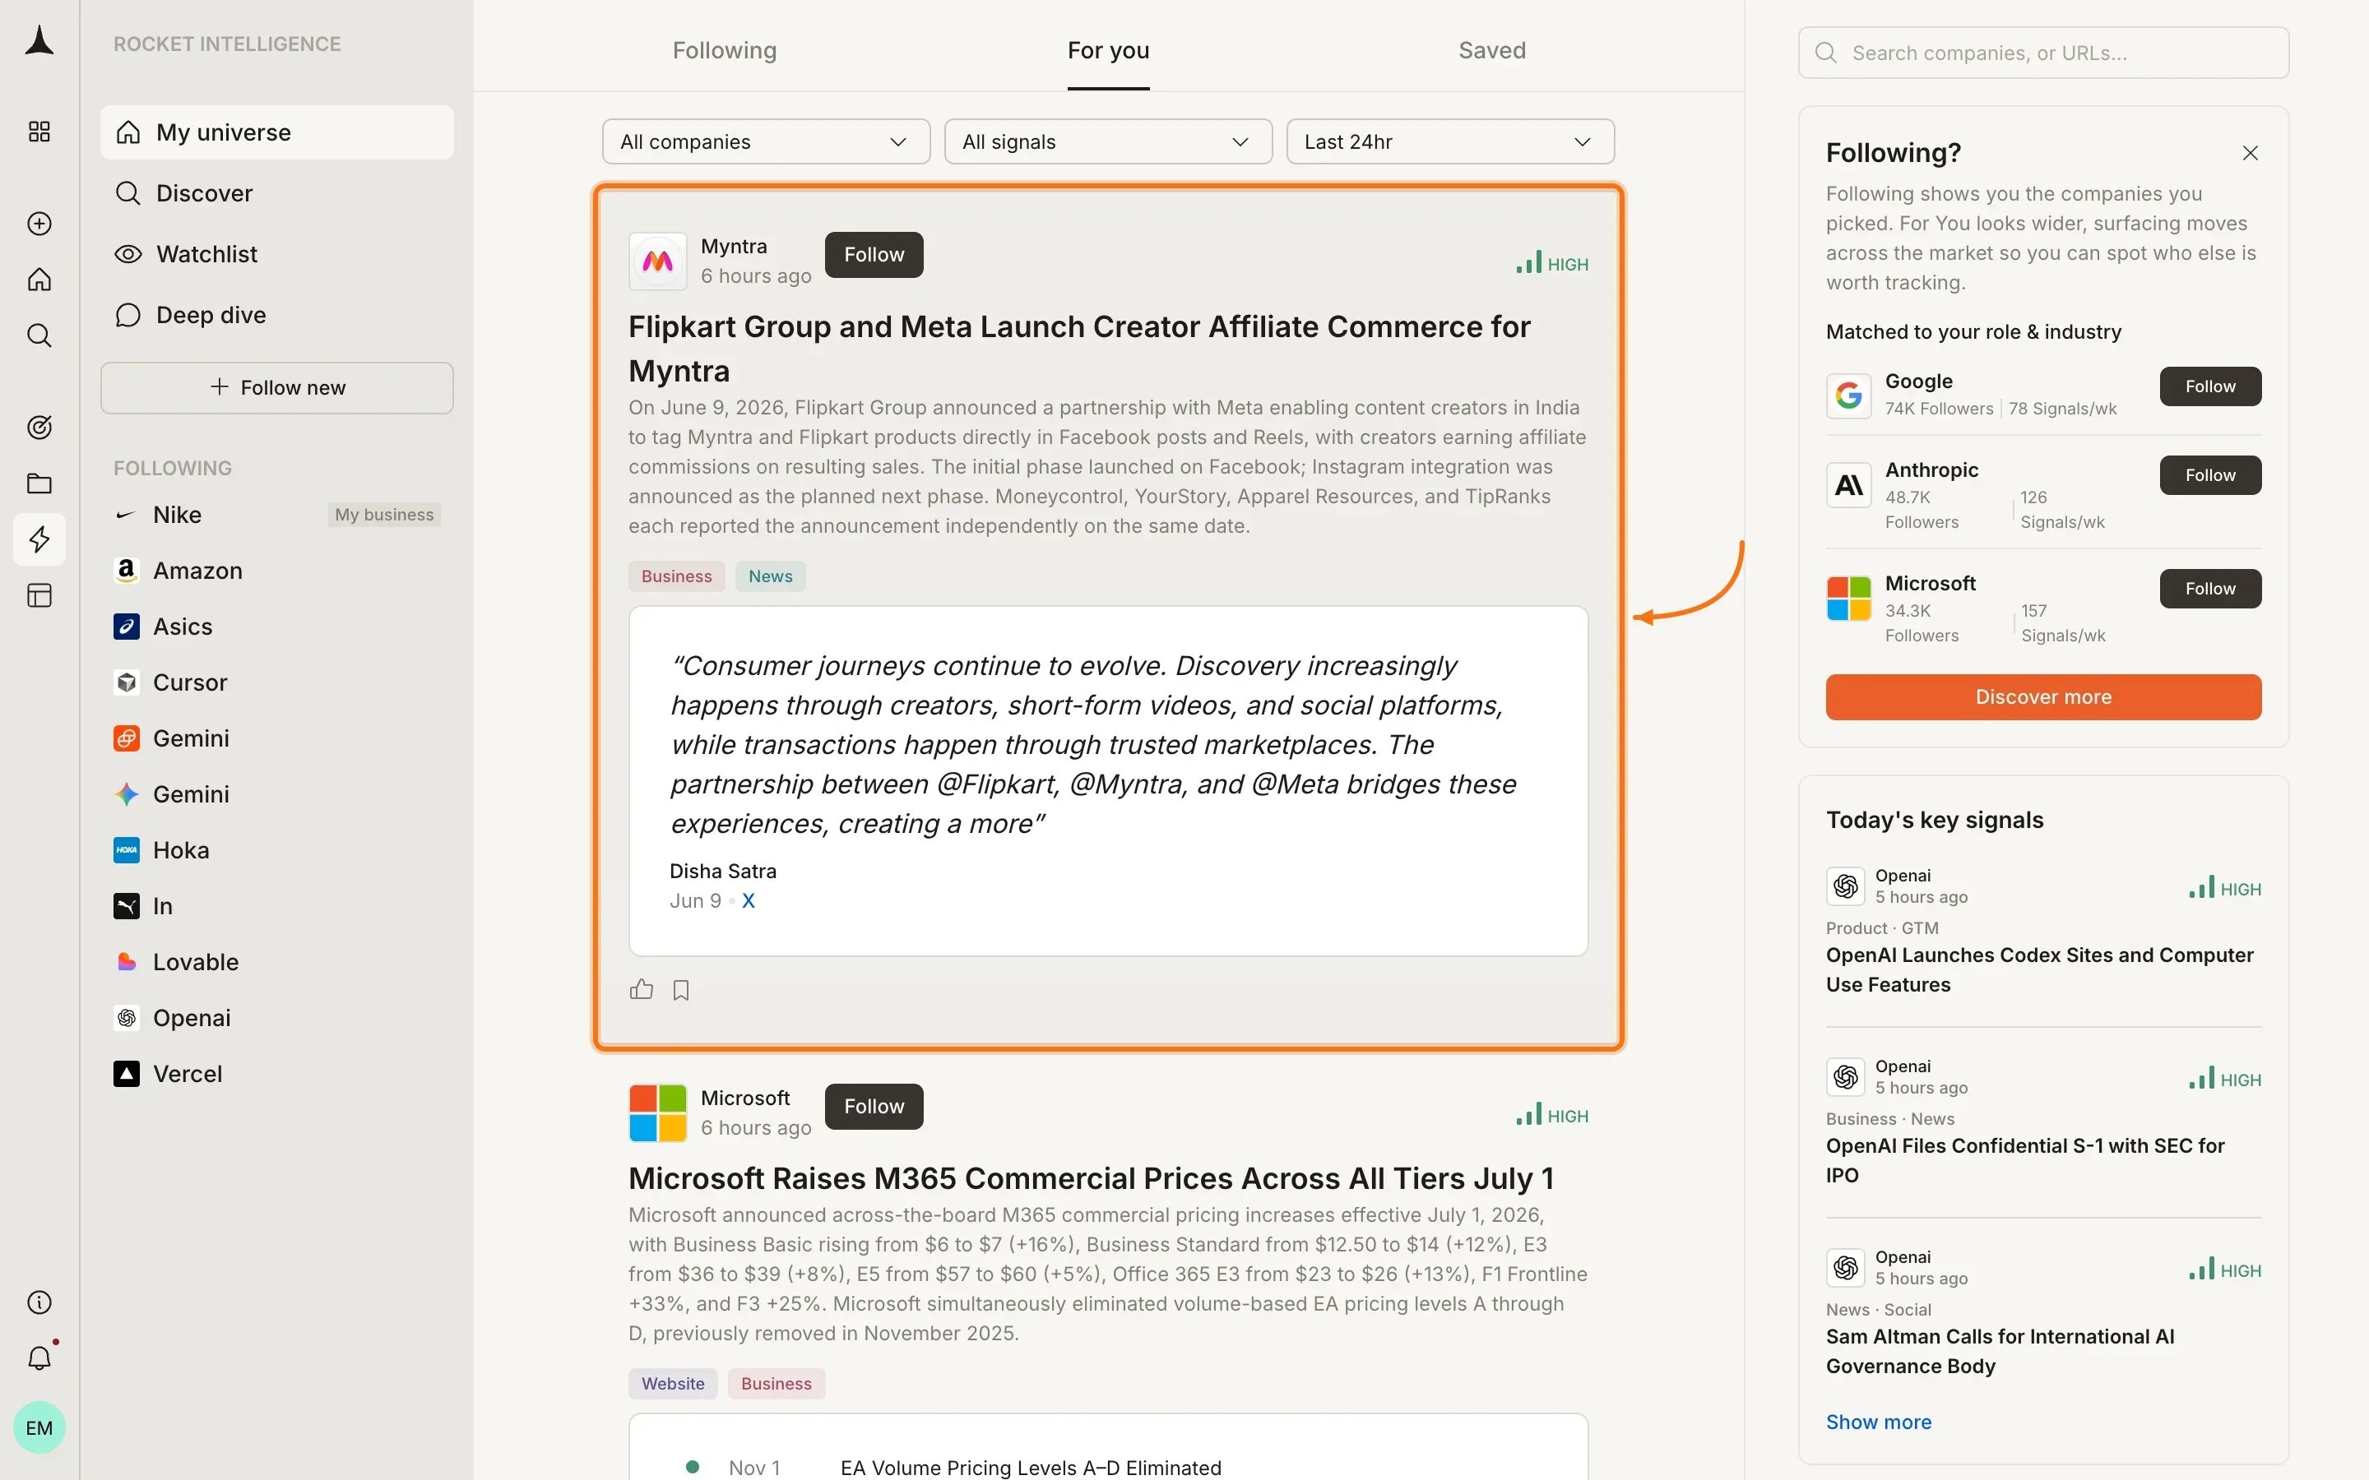This screenshot has height=1480, width=2369.
Task: Select Openai in the Following list
Action: [x=277, y=1018]
